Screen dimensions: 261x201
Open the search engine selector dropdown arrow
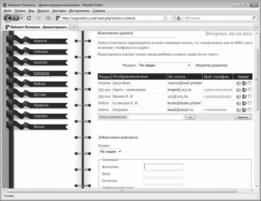click(x=182, y=18)
